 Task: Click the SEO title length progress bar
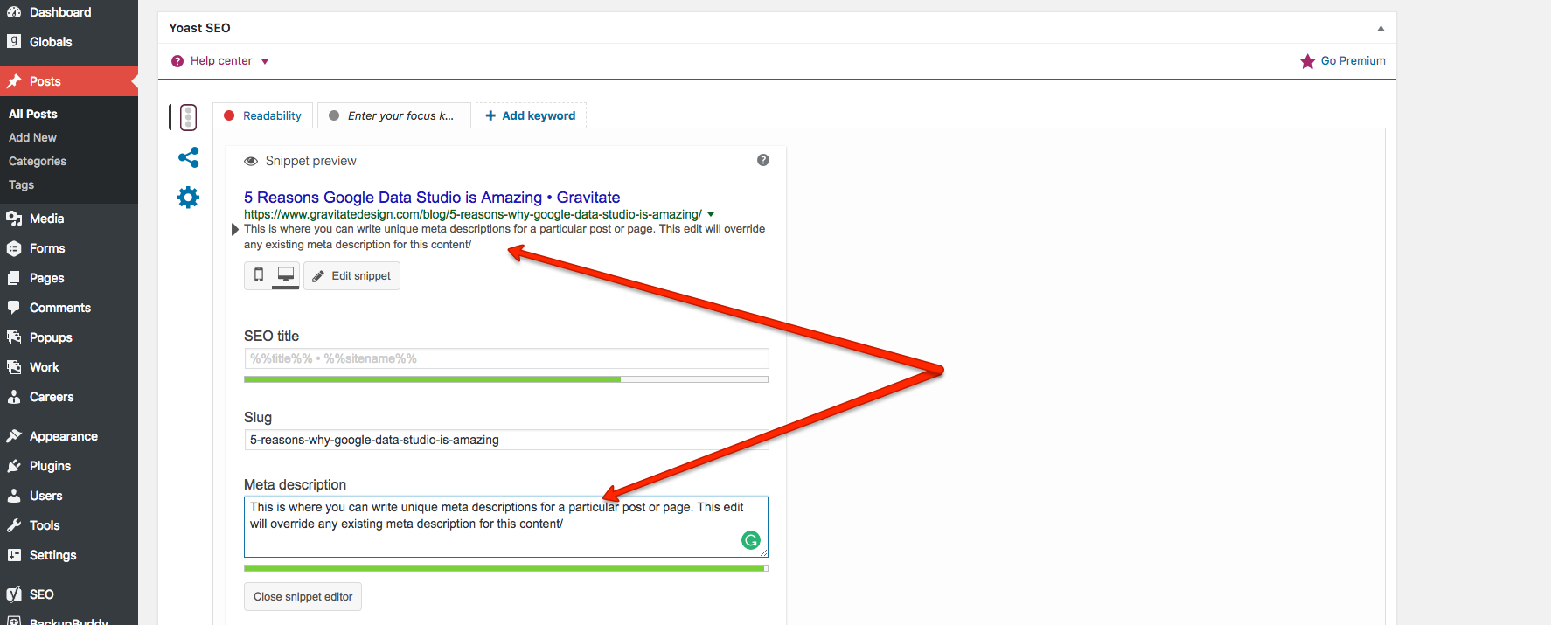(506, 379)
